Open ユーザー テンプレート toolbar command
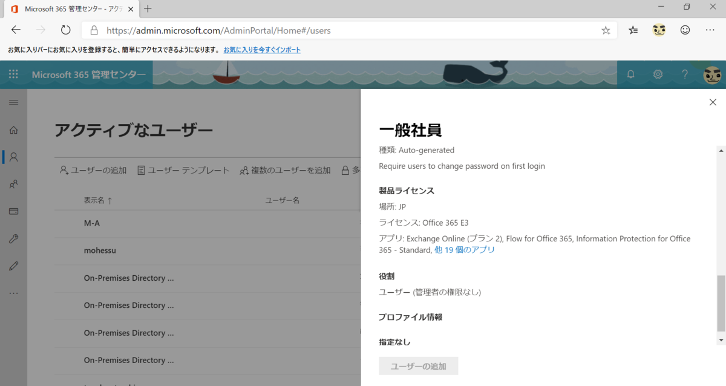 click(x=183, y=171)
